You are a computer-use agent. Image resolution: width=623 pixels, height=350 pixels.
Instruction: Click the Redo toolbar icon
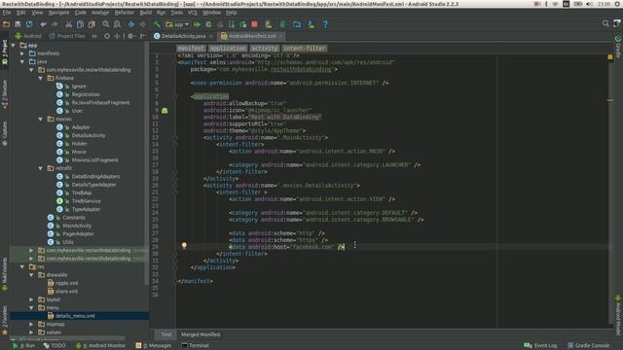pos(55,24)
